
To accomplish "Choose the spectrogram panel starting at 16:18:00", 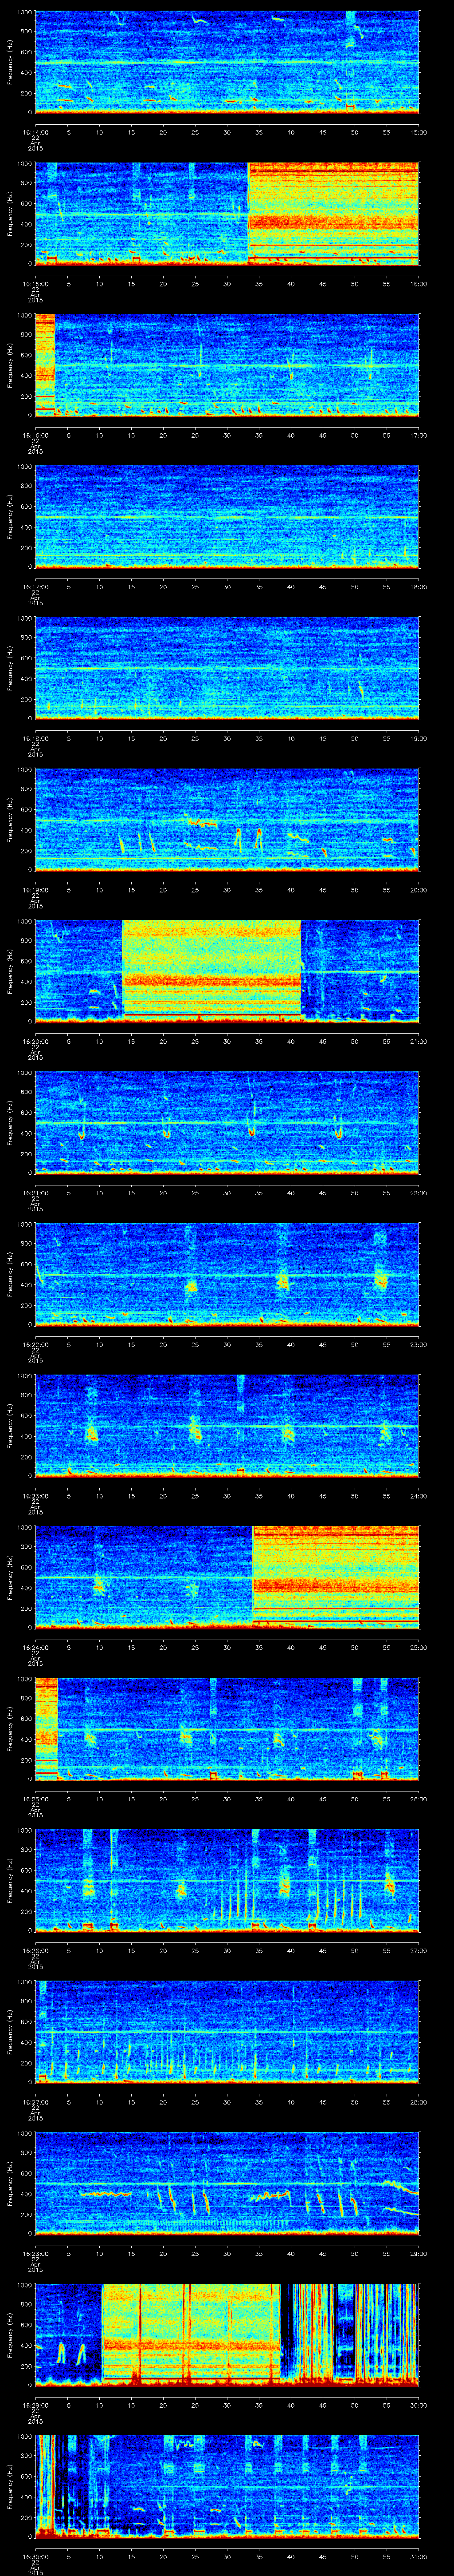I will (x=227, y=668).
